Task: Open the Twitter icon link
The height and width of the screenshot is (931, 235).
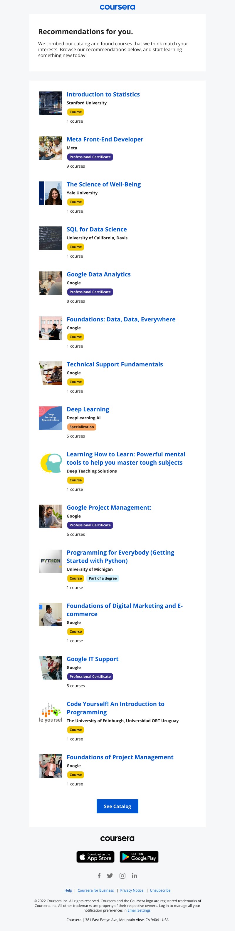Action: 110,875
